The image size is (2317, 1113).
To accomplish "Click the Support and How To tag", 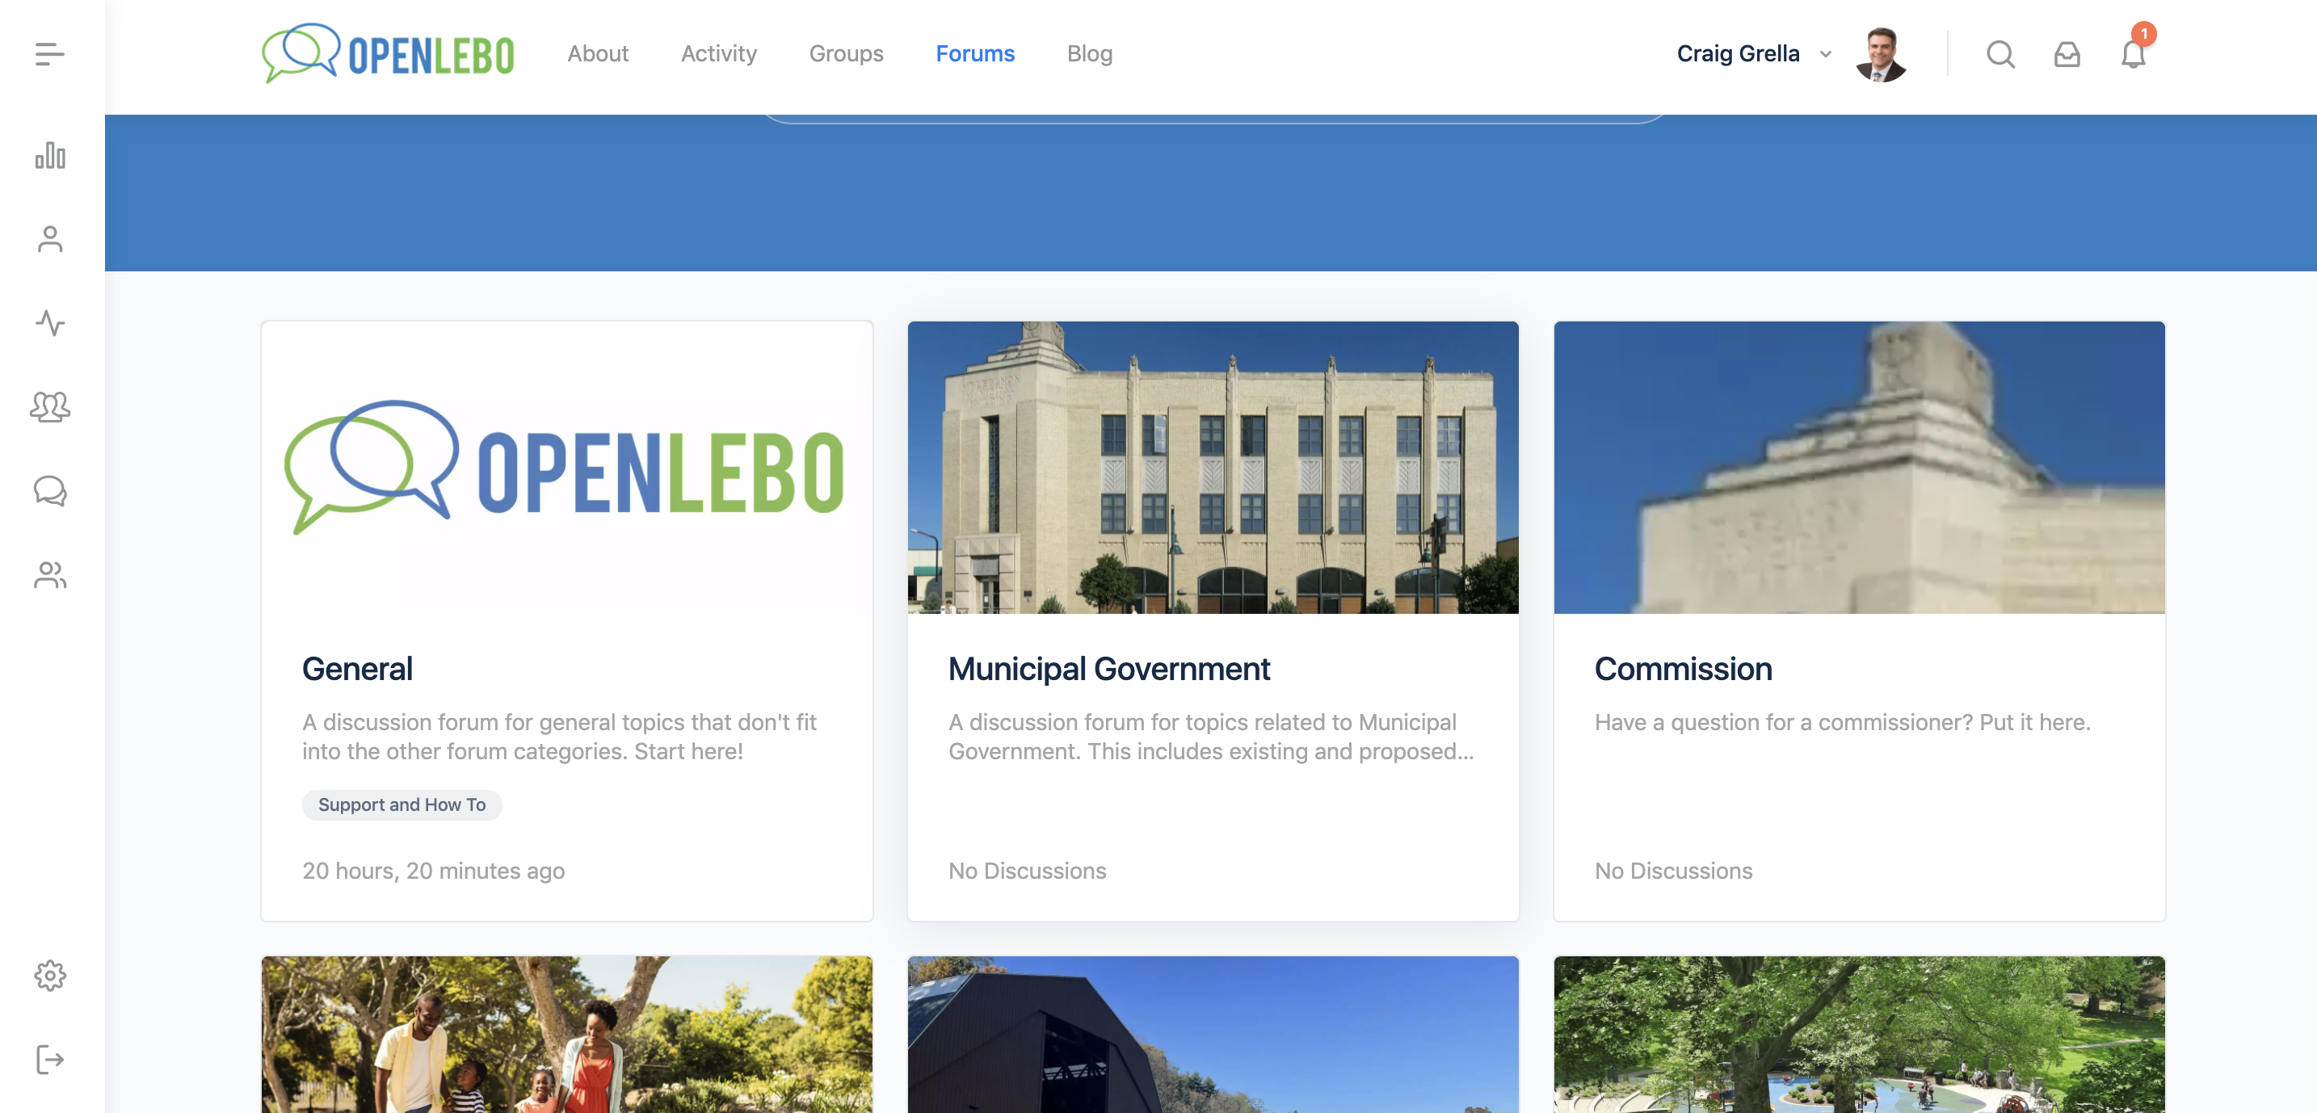I will [x=402, y=804].
